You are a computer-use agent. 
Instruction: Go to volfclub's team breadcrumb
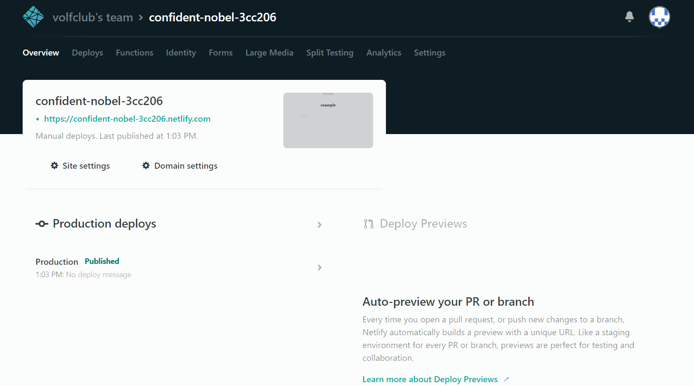coord(93,18)
